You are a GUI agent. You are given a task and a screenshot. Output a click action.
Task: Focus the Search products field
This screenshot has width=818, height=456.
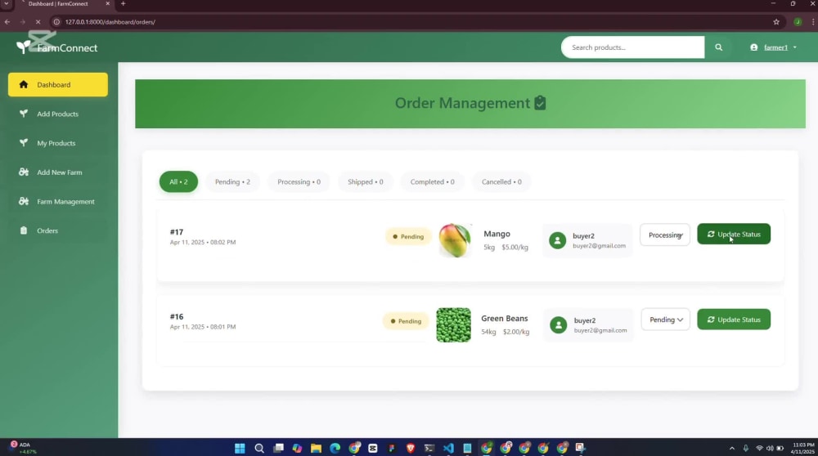632,47
